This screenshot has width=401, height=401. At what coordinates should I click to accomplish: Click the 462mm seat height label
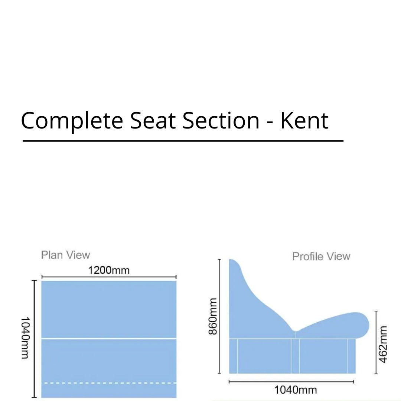tap(383, 344)
